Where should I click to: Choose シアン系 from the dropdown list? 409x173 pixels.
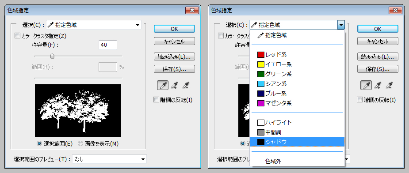tap(297, 84)
